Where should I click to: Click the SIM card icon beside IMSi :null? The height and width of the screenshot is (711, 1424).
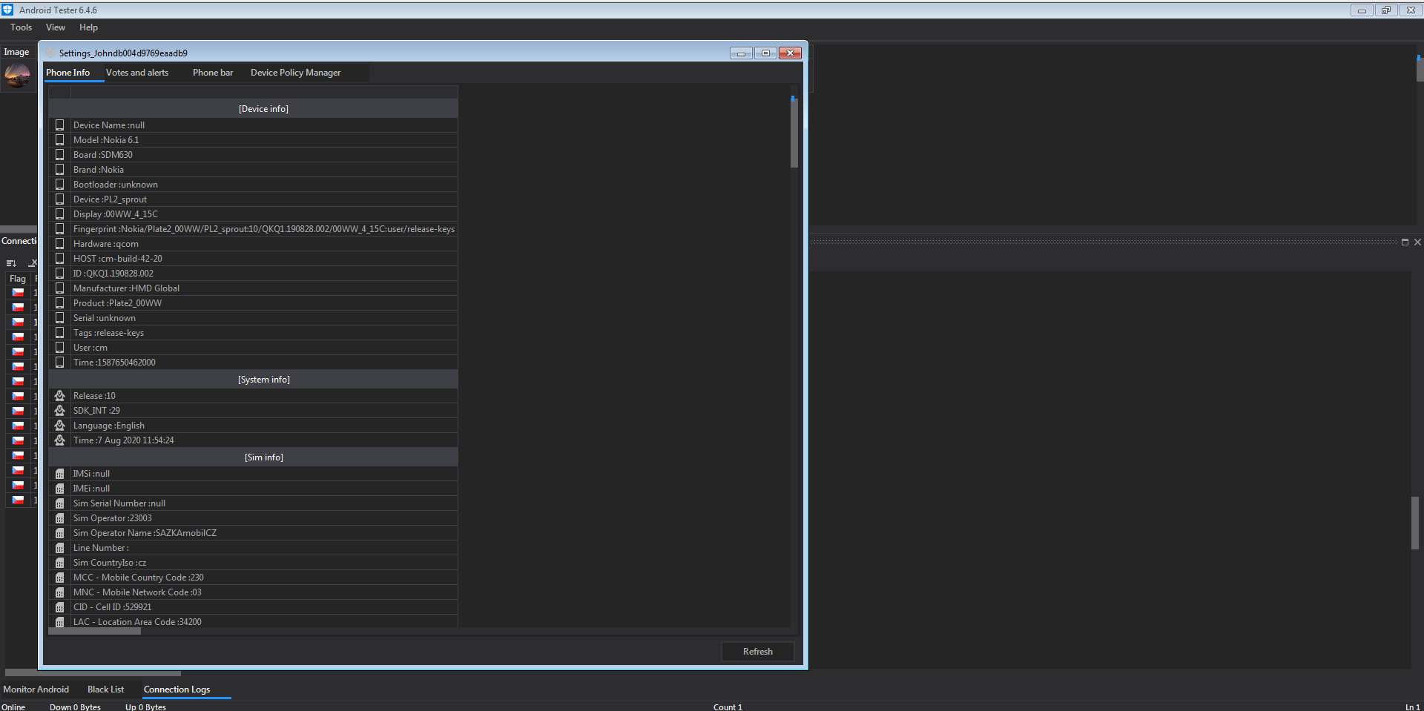pyautogui.click(x=60, y=474)
